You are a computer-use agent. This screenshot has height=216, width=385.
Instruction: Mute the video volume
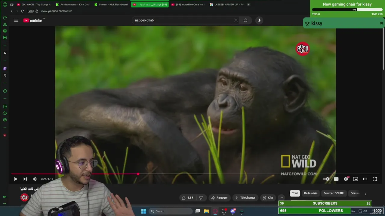click(x=35, y=179)
